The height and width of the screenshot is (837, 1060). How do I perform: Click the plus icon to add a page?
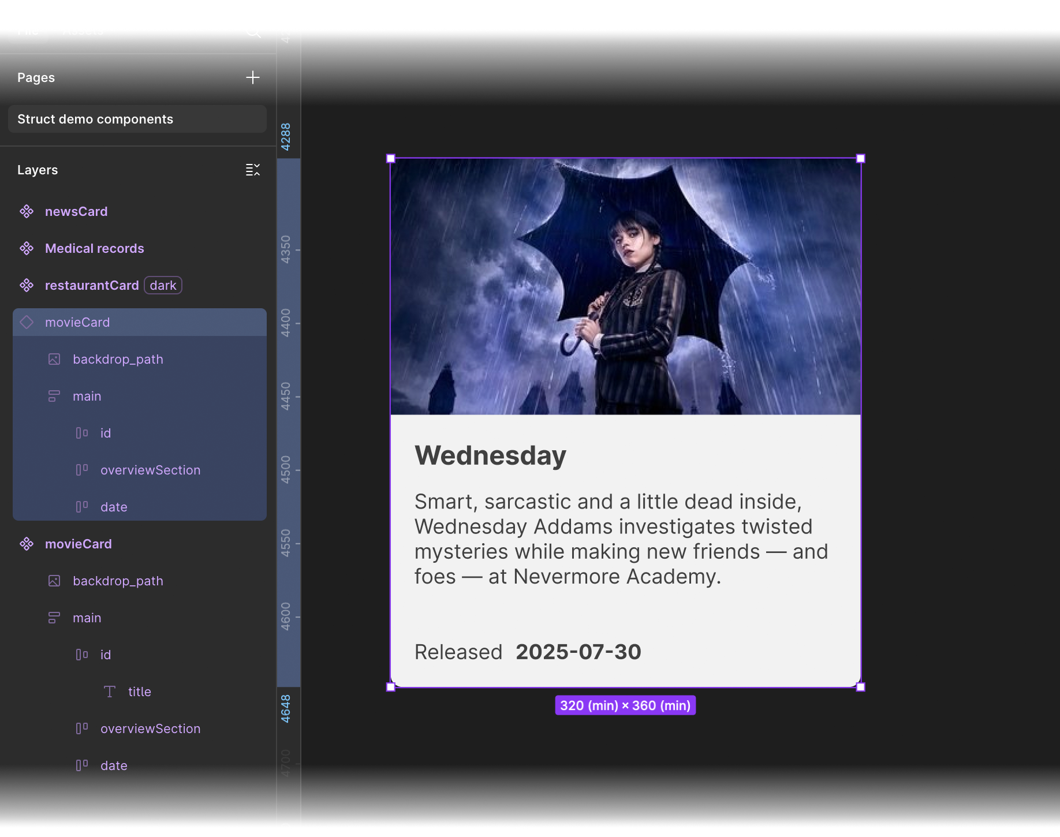pos(253,77)
